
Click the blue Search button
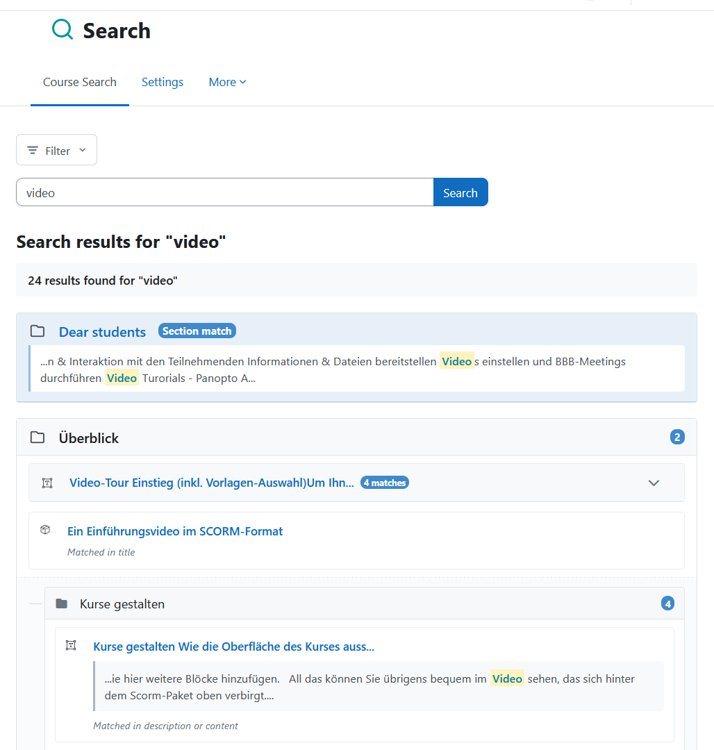point(460,192)
